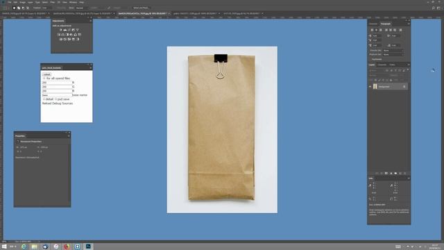
Task: Select the Background layer thumbnail
Action: point(375,86)
